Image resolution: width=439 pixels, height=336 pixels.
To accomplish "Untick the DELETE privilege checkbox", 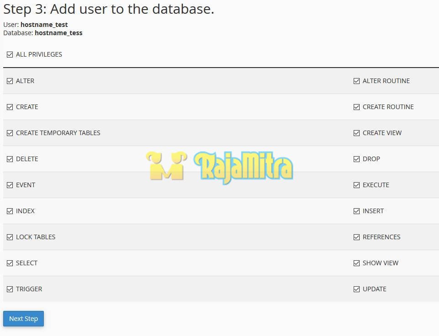I will coord(10,159).
